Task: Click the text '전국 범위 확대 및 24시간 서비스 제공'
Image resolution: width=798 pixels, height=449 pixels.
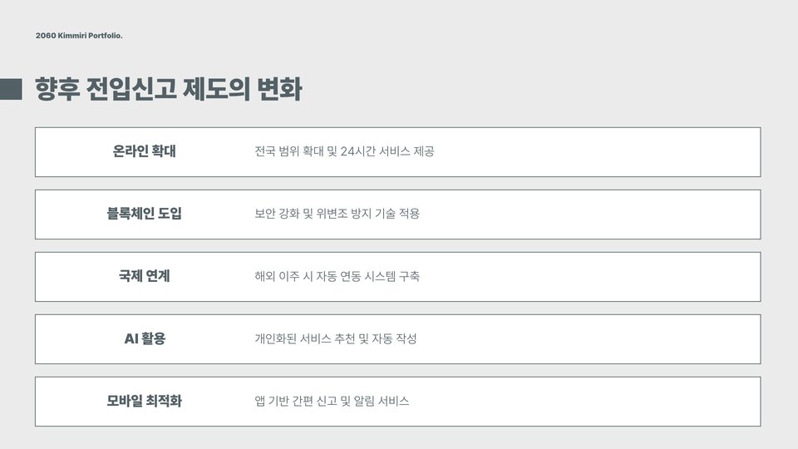Action: [x=344, y=151]
